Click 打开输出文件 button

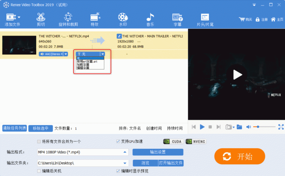pos(171,163)
